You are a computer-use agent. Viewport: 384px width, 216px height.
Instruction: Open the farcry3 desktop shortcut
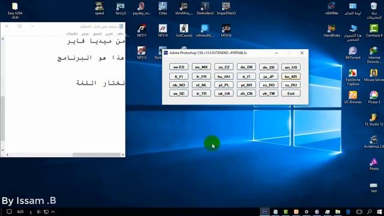[x=121, y=8]
